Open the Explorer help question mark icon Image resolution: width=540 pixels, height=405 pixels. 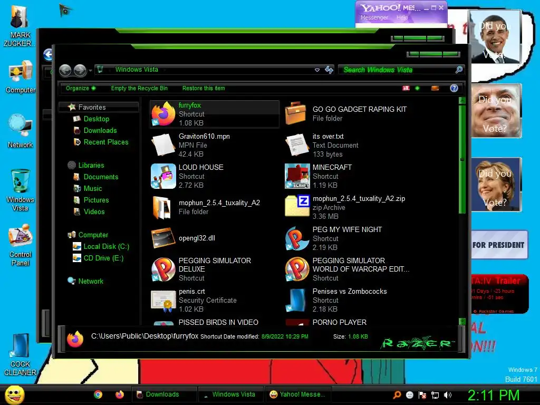tap(454, 88)
